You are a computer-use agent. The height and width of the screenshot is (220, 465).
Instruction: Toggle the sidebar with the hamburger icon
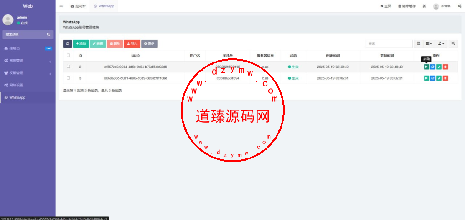pos(61,6)
